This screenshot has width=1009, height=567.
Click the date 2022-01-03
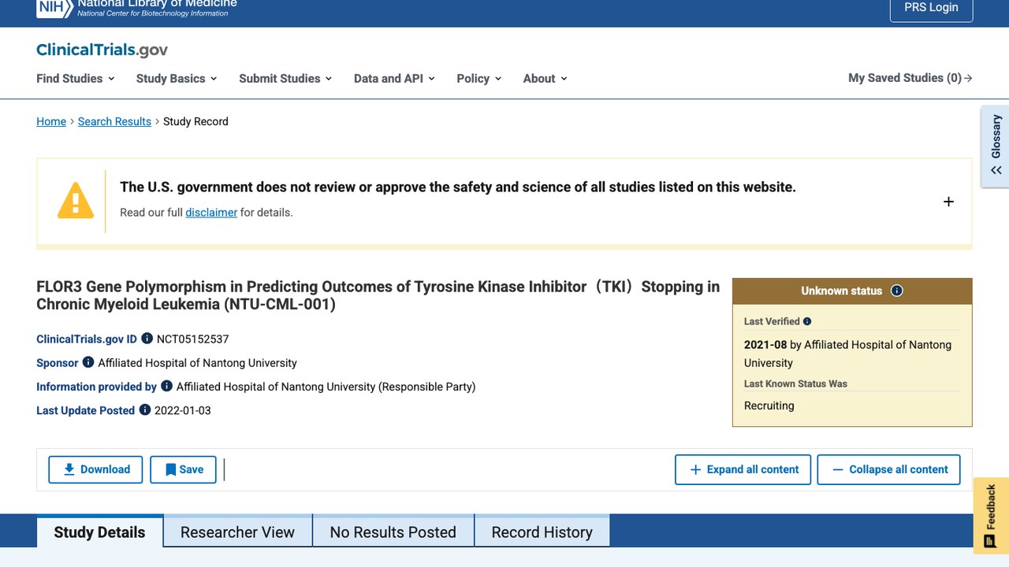[x=183, y=410]
